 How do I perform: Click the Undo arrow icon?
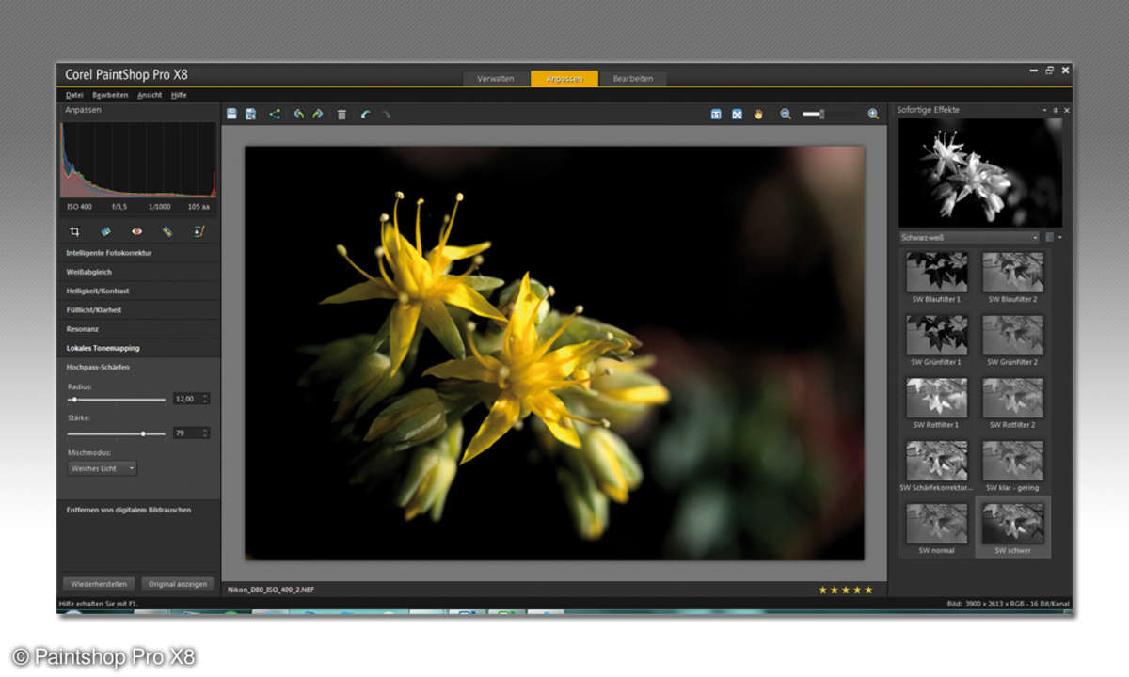365,114
